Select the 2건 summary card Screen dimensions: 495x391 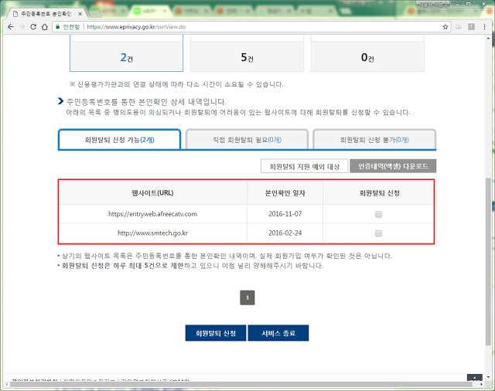coord(126,53)
